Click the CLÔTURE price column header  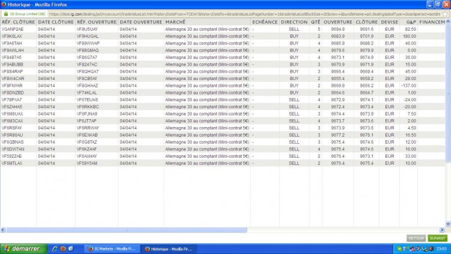(x=366, y=22)
